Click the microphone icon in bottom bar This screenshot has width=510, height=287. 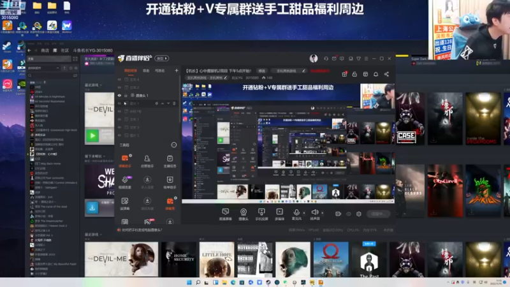pos(296,212)
